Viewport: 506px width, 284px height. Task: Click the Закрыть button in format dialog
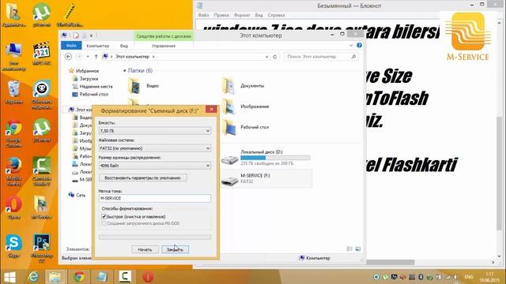pyautogui.click(x=176, y=249)
